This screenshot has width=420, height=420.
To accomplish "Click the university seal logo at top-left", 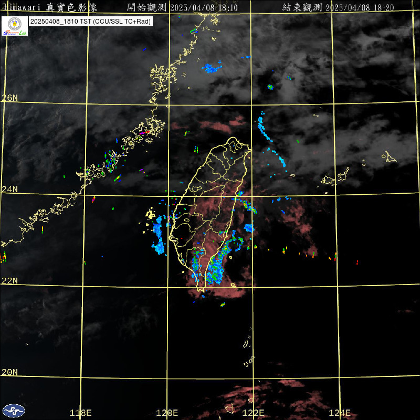I will 15,24.
